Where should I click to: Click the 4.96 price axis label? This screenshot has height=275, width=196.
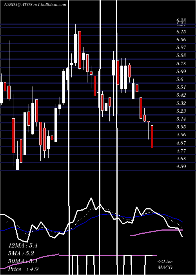click(x=181, y=135)
